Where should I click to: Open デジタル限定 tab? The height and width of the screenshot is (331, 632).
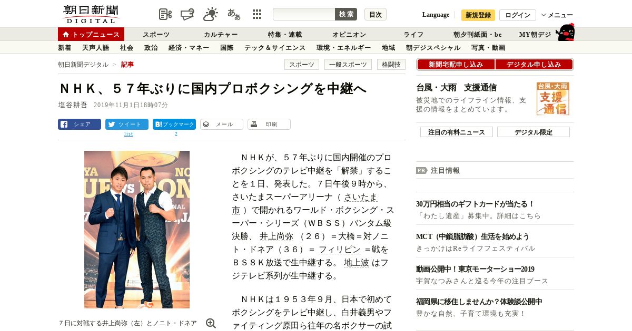(534, 132)
